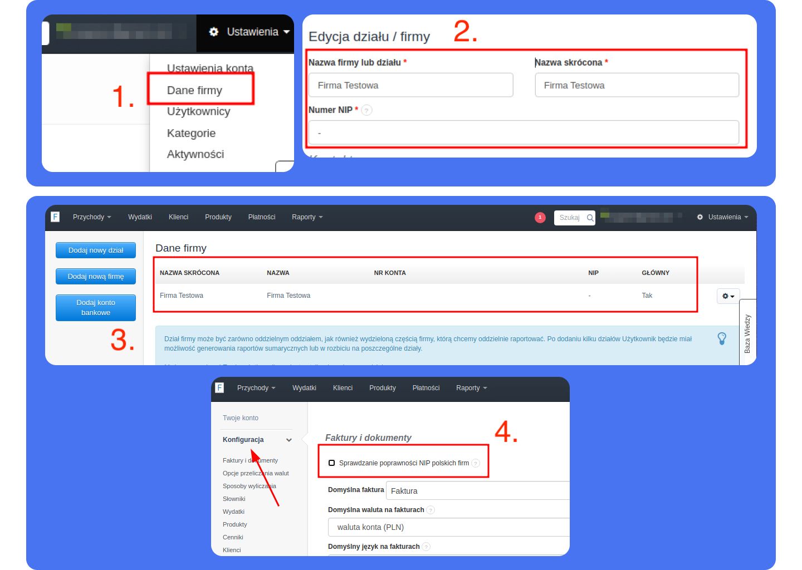Focus the Nazwa firmy lub działu field

[411, 85]
